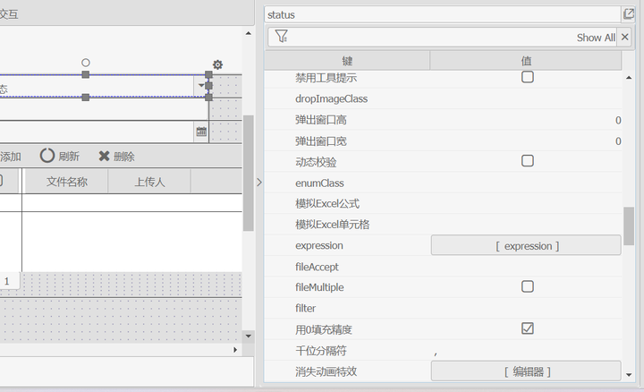Select the 上传人 column header
The width and height of the screenshot is (644, 392).
(149, 182)
